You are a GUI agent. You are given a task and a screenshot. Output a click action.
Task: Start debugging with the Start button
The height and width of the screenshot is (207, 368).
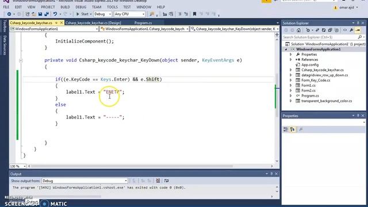coord(82,14)
